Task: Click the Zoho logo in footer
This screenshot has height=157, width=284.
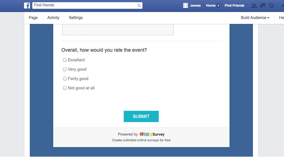Action: click(145, 134)
